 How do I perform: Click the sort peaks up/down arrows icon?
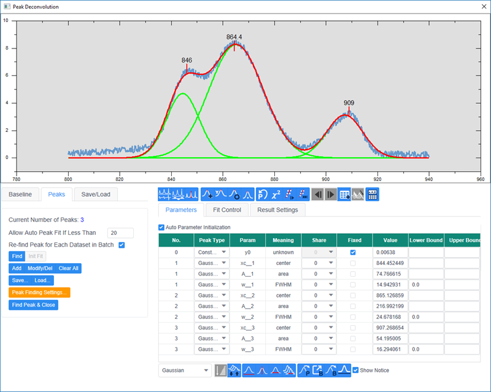point(234,371)
